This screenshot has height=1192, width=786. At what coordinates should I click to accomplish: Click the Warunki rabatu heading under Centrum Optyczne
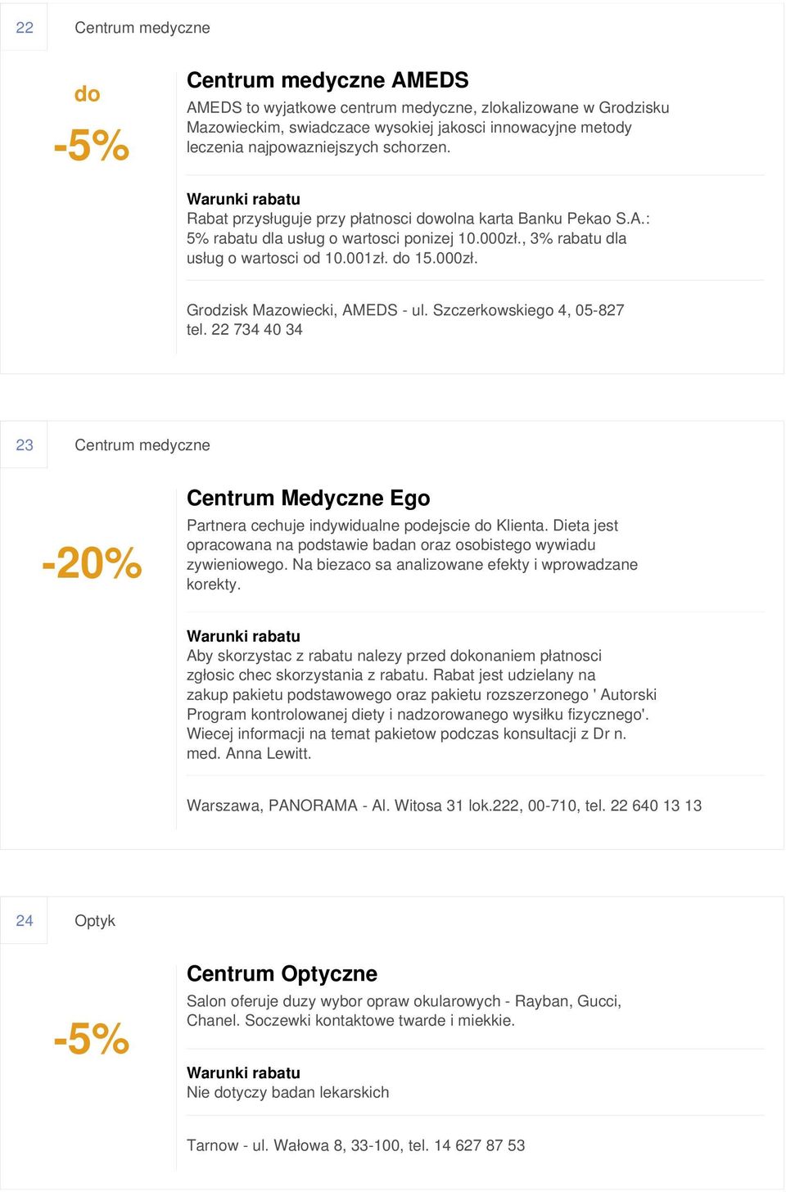click(243, 1072)
